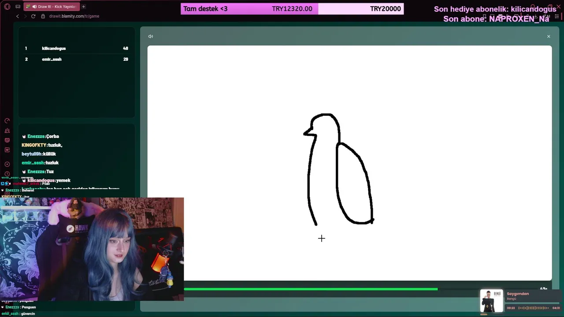Open the GX Control sidebar icon

tap(7, 121)
